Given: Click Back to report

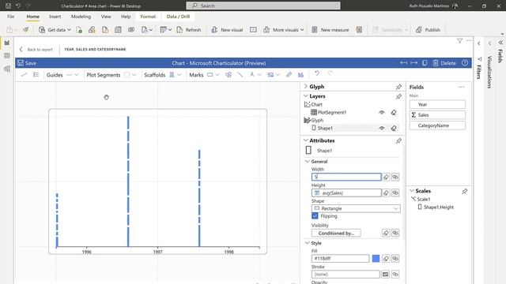Looking at the screenshot, I should coord(36,49).
